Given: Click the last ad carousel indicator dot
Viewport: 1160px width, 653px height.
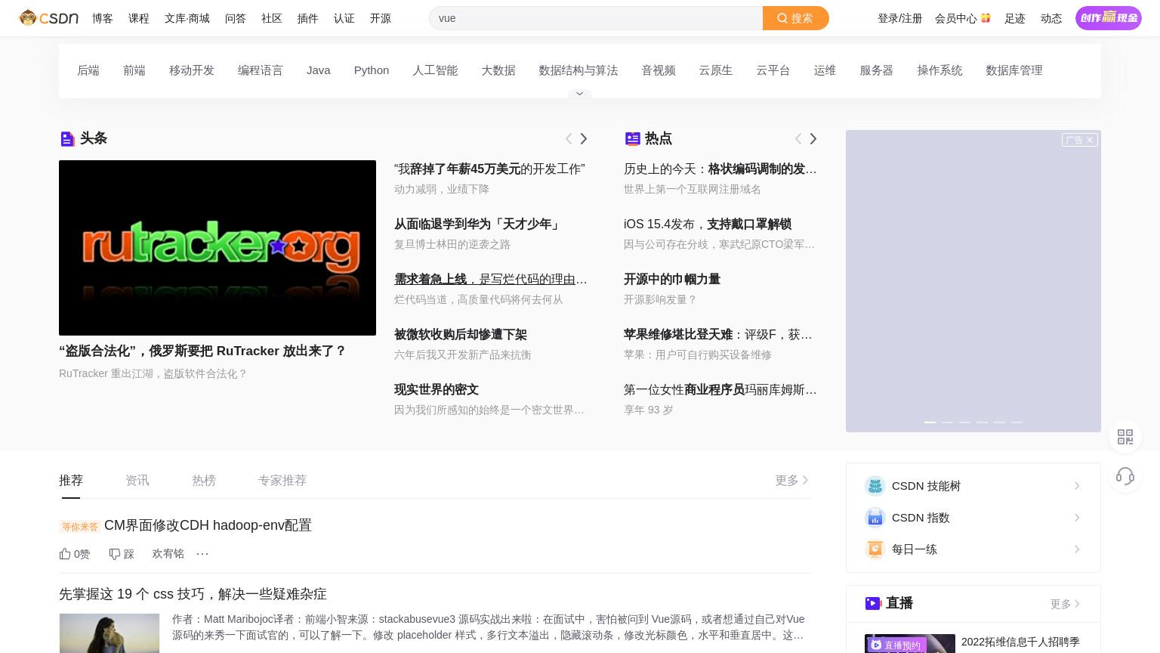Looking at the screenshot, I should (1017, 422).
